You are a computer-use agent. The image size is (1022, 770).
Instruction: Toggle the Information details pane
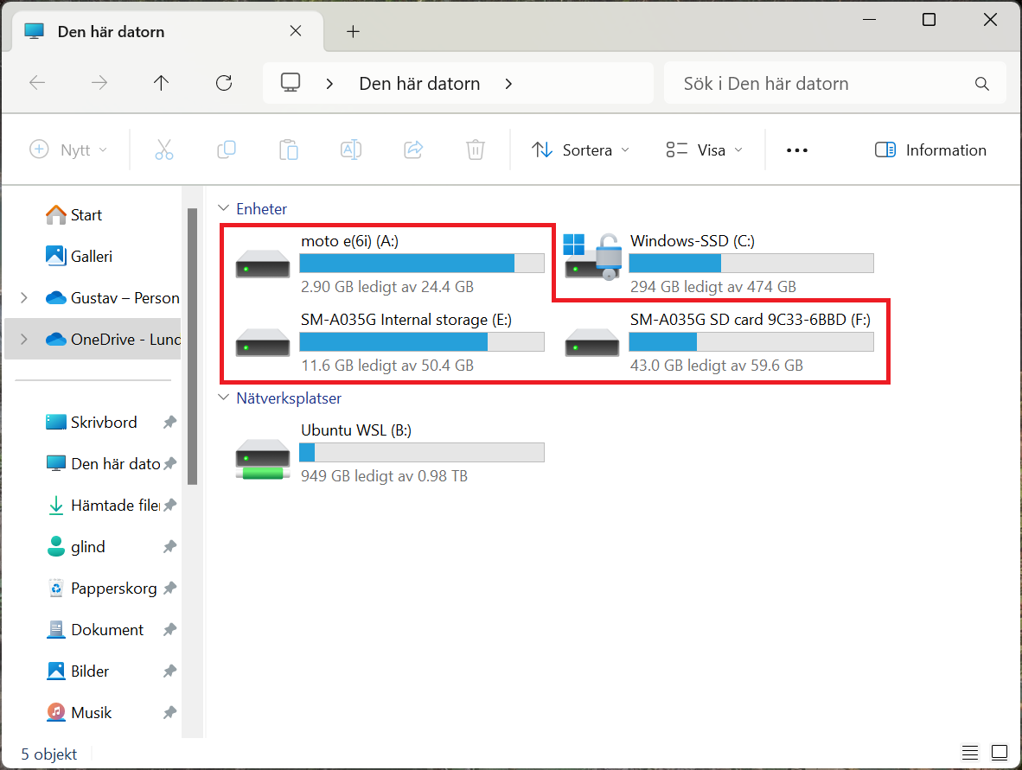pos(930,150)
